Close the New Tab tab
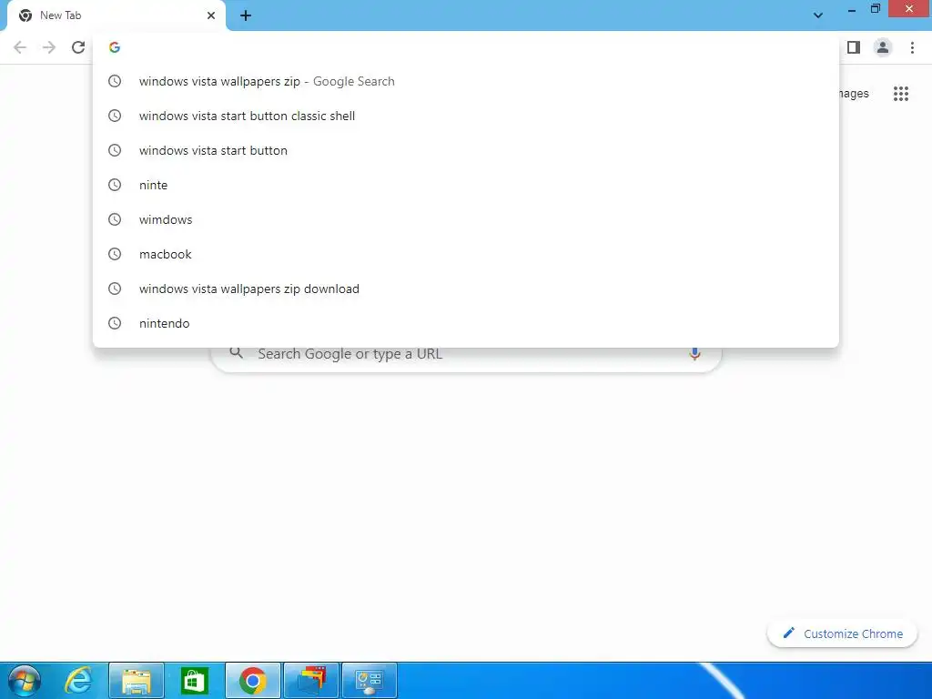The width and height of the screenshot is (932, 699). [x=211, y=15]
